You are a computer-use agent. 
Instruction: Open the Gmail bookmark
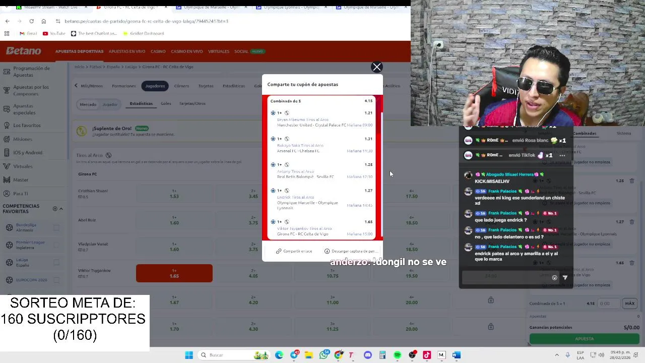28,33
